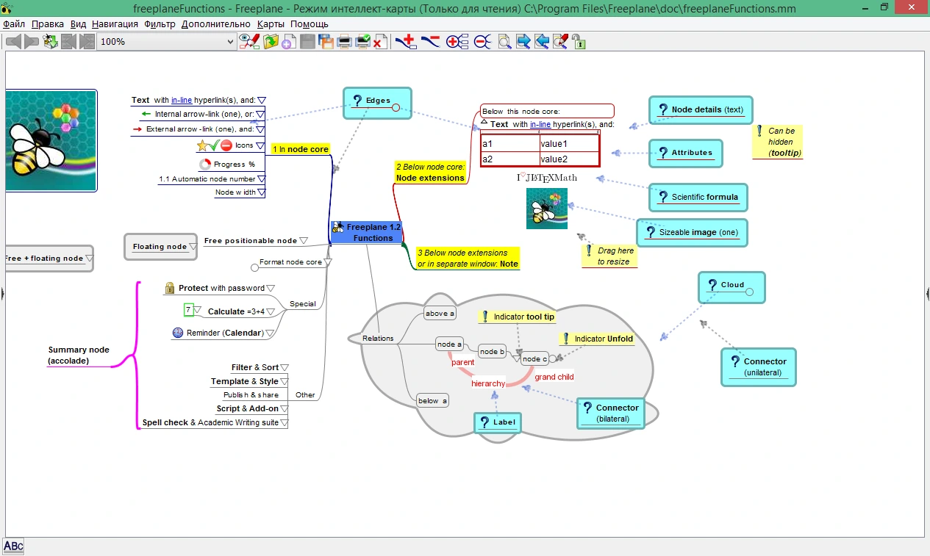Image resolution: width=930 pixels, height=556 pixels.
Task: Click the in-line link below node core
Action: (x=540, y=124)
